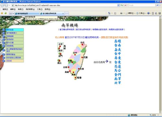Screen dimensions: 162x117
Task: Click the Refresh page icon
Action: click(x=122, y=5)
